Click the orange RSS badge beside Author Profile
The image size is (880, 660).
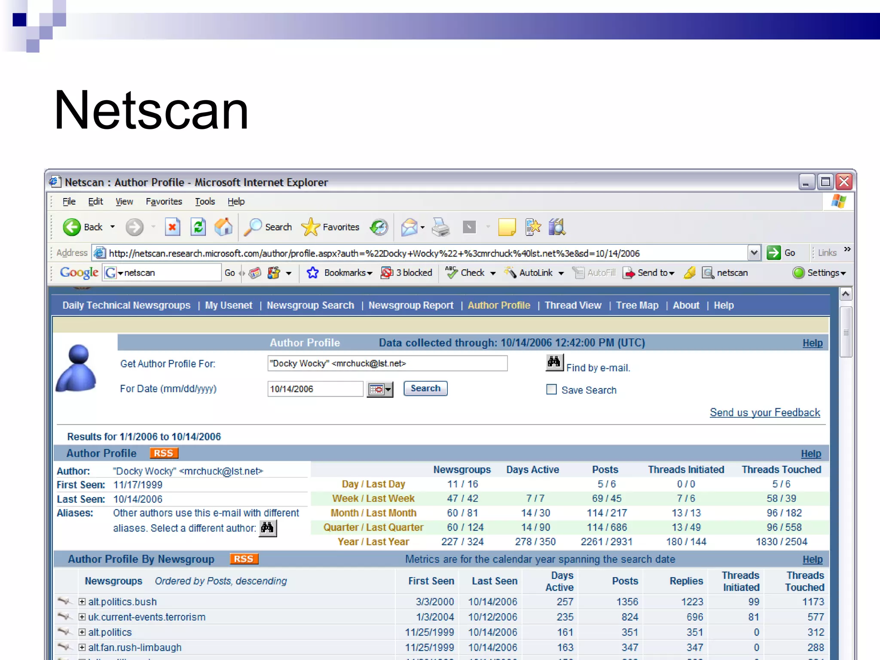pyautogui.click(x=163, y=453)
